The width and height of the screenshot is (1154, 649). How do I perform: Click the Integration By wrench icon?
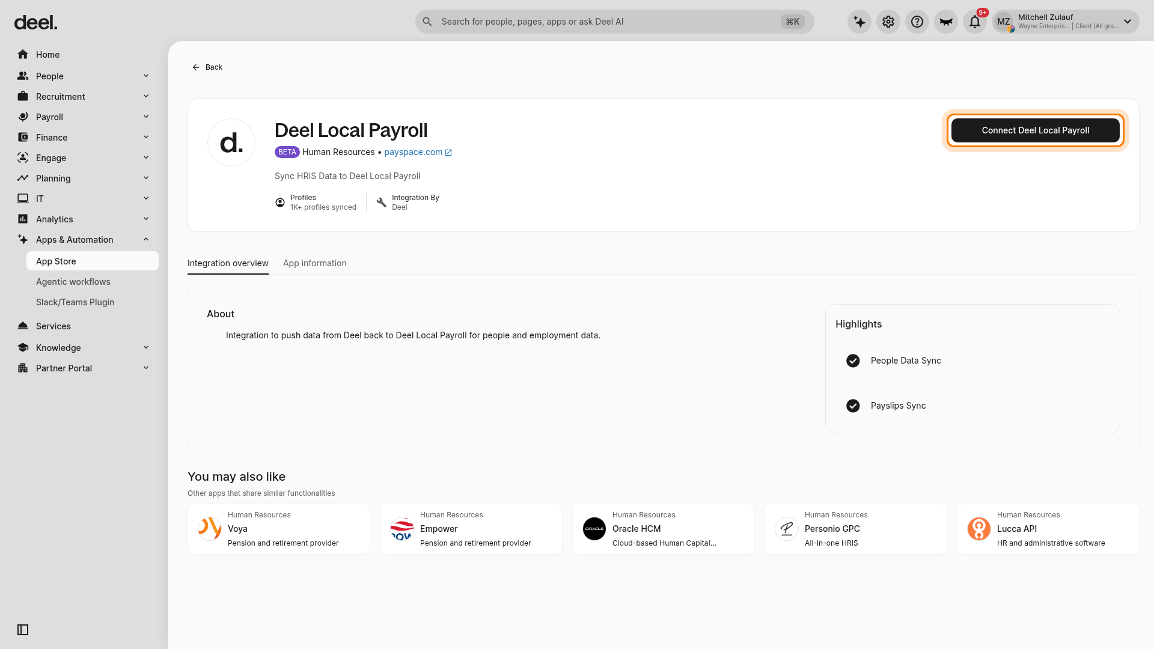coord(382,203)
